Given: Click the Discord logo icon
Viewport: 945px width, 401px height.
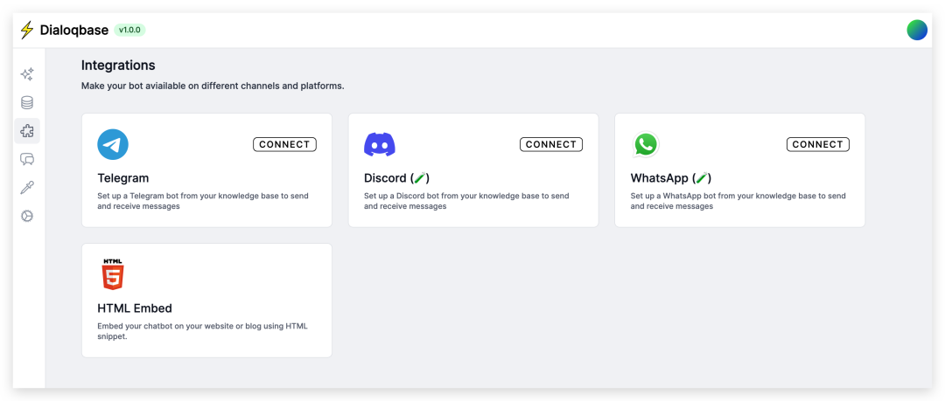Looking at the screenshot, I should [x=380, y=144].
